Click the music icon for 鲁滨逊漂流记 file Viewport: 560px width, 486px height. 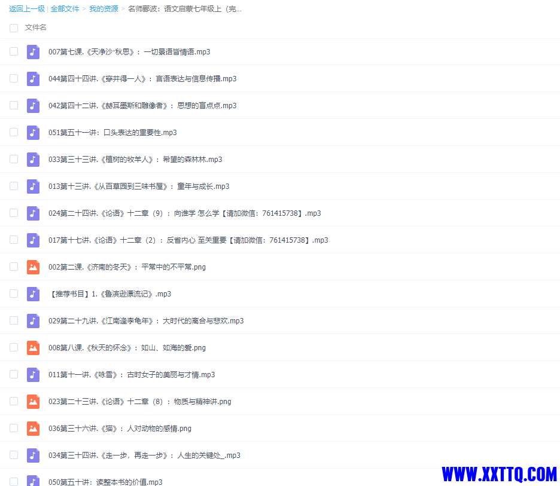coord(34,294)
